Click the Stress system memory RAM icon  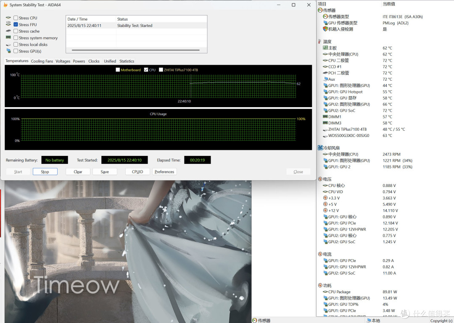tap(8, 37)
